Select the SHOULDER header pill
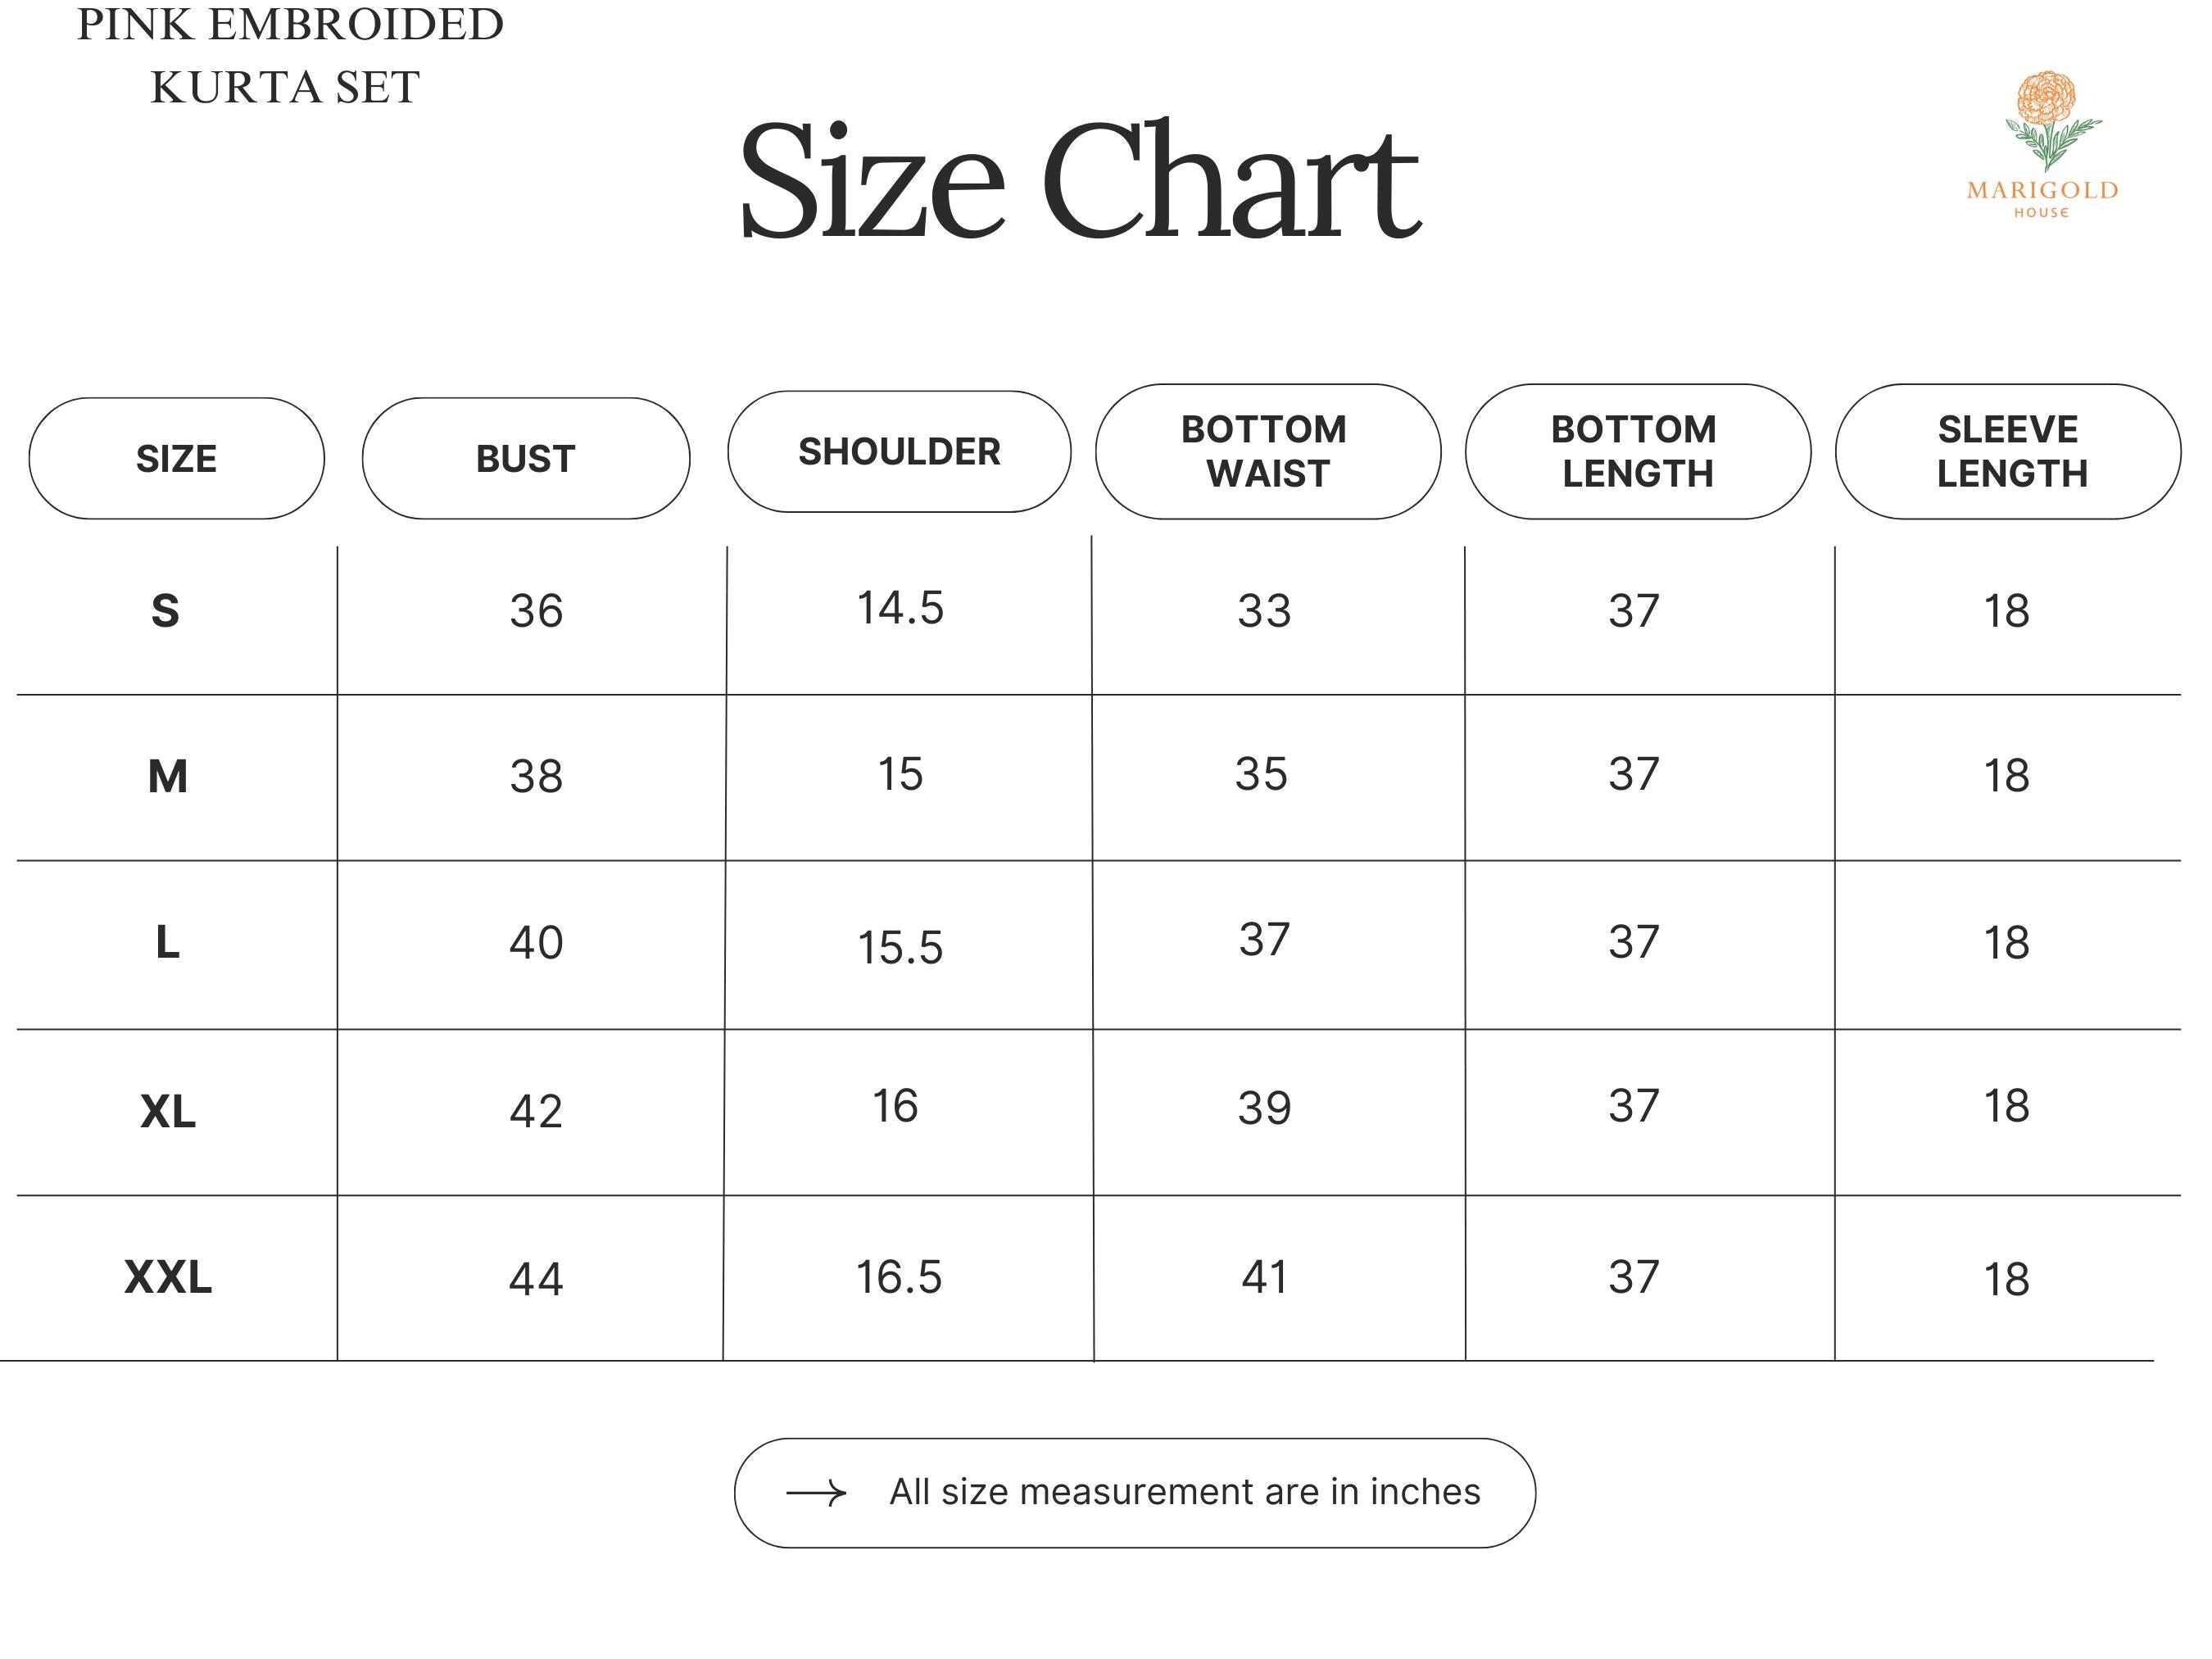 tap(899, 451)
